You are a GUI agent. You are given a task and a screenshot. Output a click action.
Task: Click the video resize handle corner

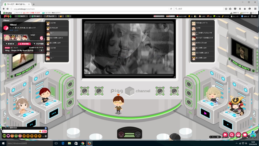pyautogui.click(x=174, y=77)
